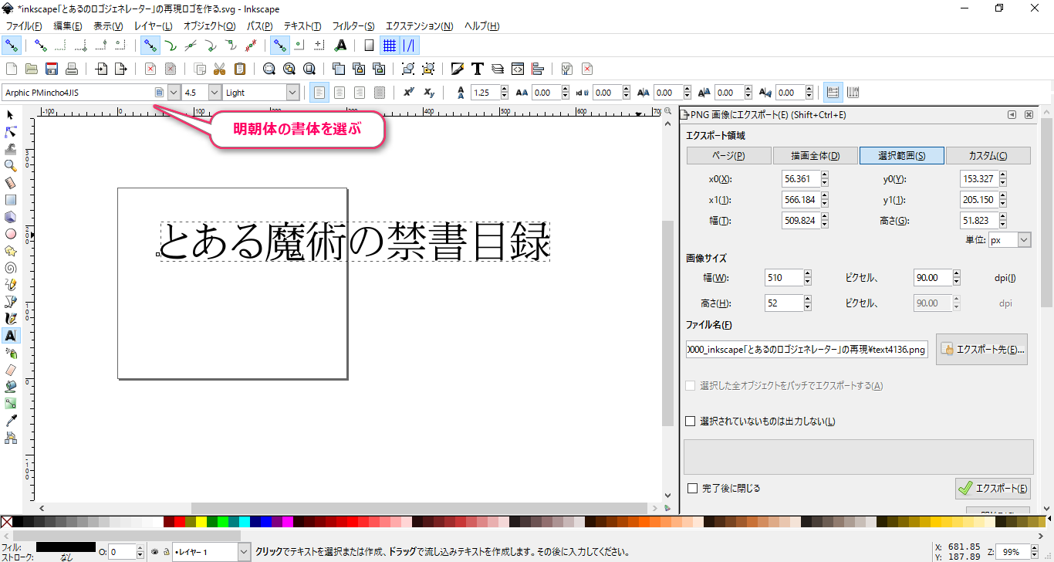Open the Fill and Stroke icon
Image resolution: width=1054 pixels, height=562 pixels.
458,69
